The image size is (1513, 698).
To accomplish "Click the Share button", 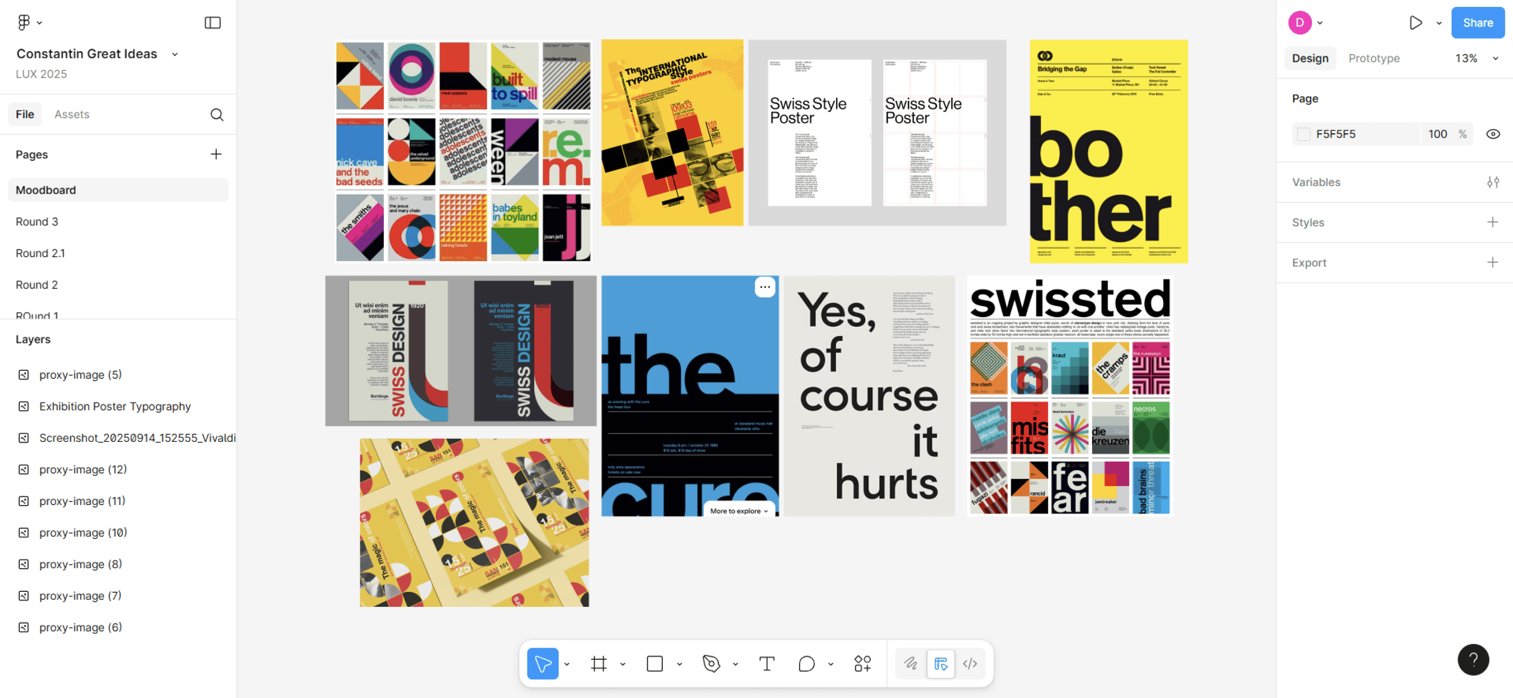I will point(1477,23).
